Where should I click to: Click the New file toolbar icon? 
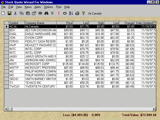pos(3,13)
